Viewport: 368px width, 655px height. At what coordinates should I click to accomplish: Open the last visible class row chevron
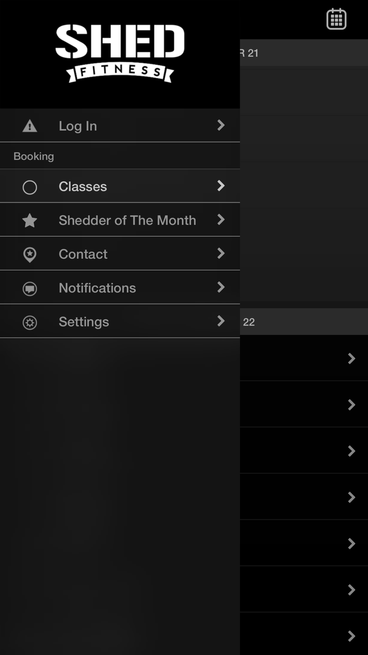[351, 636]
